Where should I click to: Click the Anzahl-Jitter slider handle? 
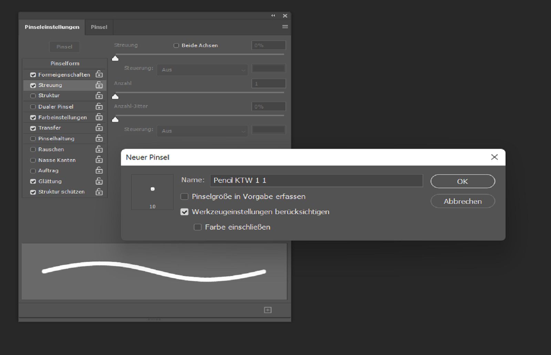(x=115, y=119)
